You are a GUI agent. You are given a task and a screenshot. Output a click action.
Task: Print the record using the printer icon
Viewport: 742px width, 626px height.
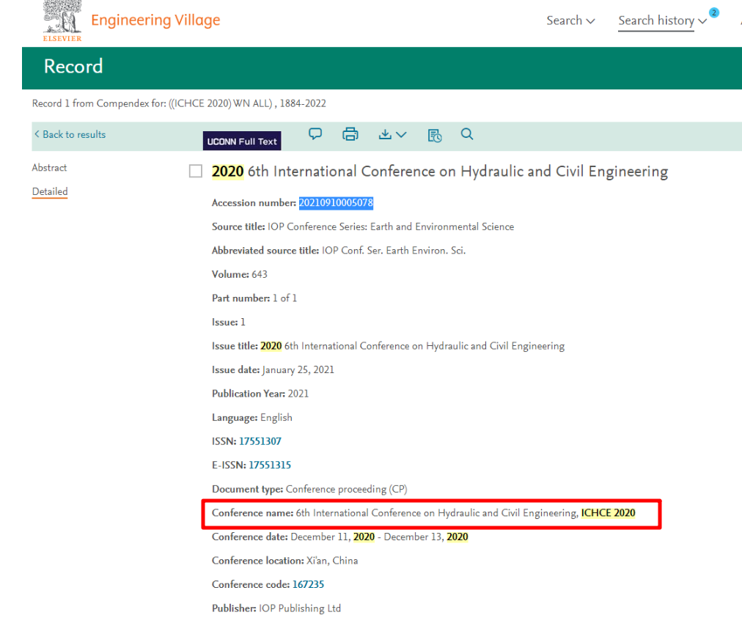click(x=350, y=134)
